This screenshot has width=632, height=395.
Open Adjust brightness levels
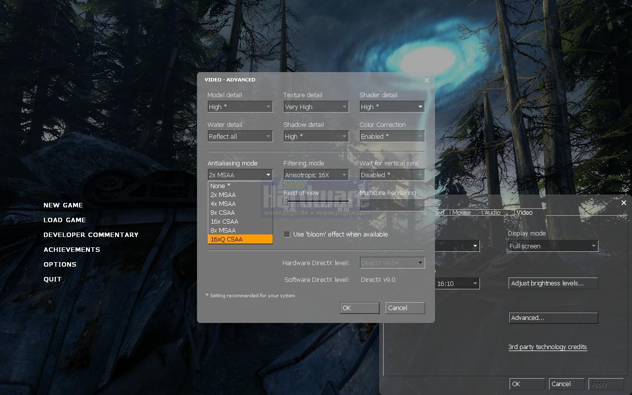point(553,283)
